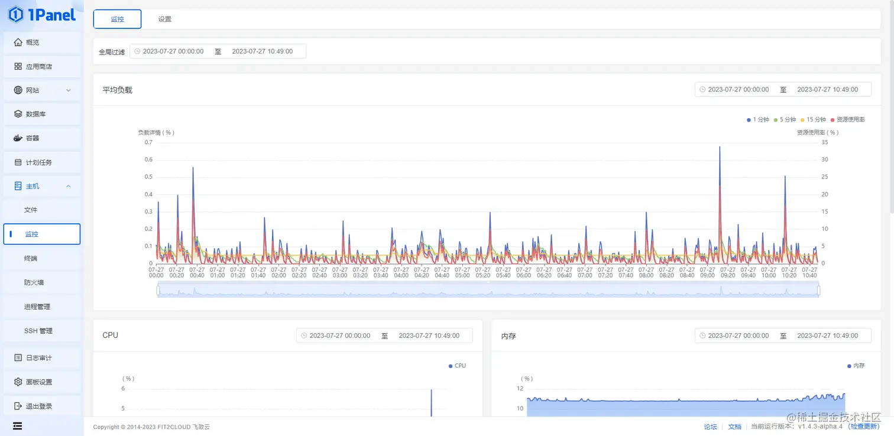This screenshot has width=894, height=436.
Task: Click clock icon in 平均负载 date range
Action: [x=702, y=90]
